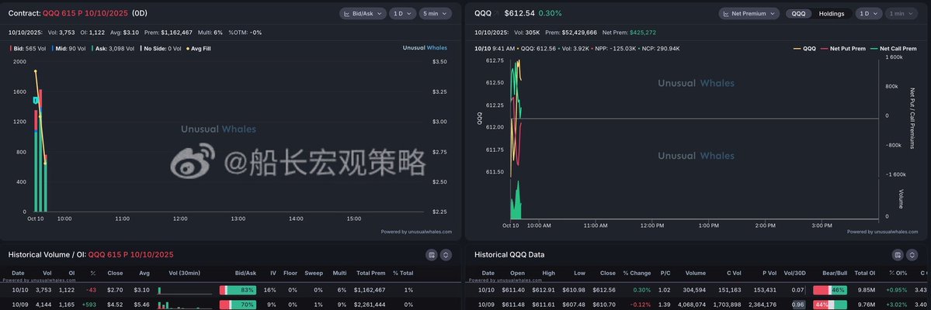Screen dimensions: 931x310
Task: Toggle the Avg Fill legend series
Action: [x=198, y=49]
